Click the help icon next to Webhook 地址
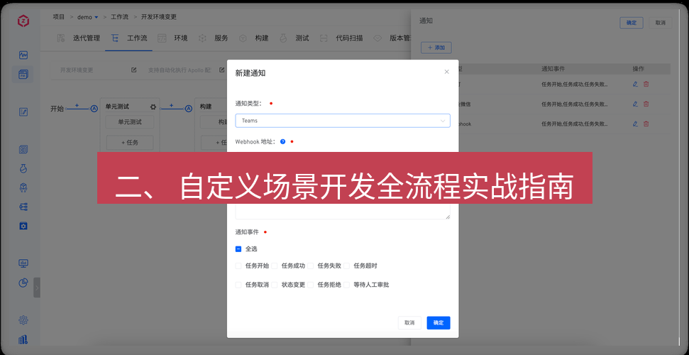689x355 pixels. click(282, 142)
